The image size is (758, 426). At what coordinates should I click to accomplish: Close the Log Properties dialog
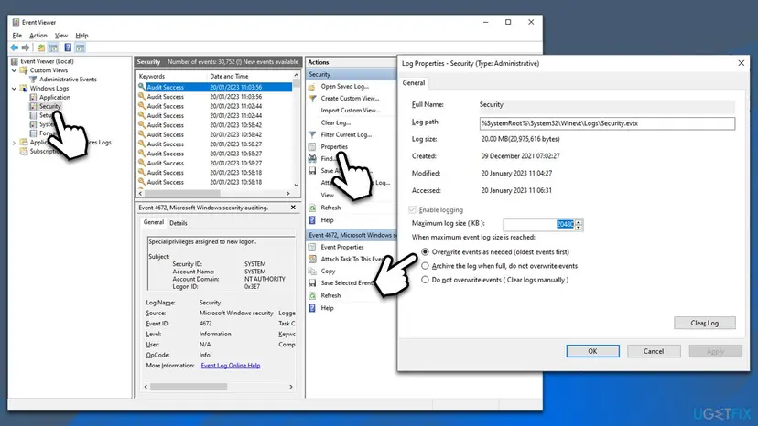point(742,63)
